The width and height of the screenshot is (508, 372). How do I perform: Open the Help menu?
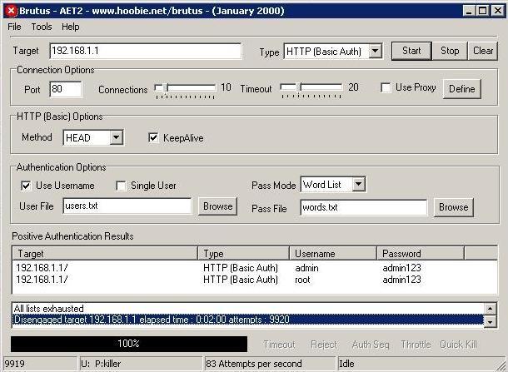(x=70, y=27)
